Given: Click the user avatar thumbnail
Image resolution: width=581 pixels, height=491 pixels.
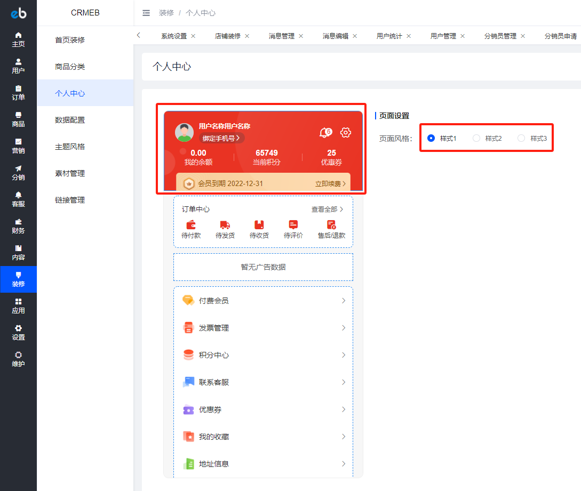Looking at the screenshot, I should pos(184,132).
